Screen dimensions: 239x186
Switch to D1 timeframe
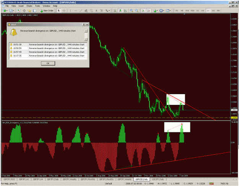(x=208, y=11)
